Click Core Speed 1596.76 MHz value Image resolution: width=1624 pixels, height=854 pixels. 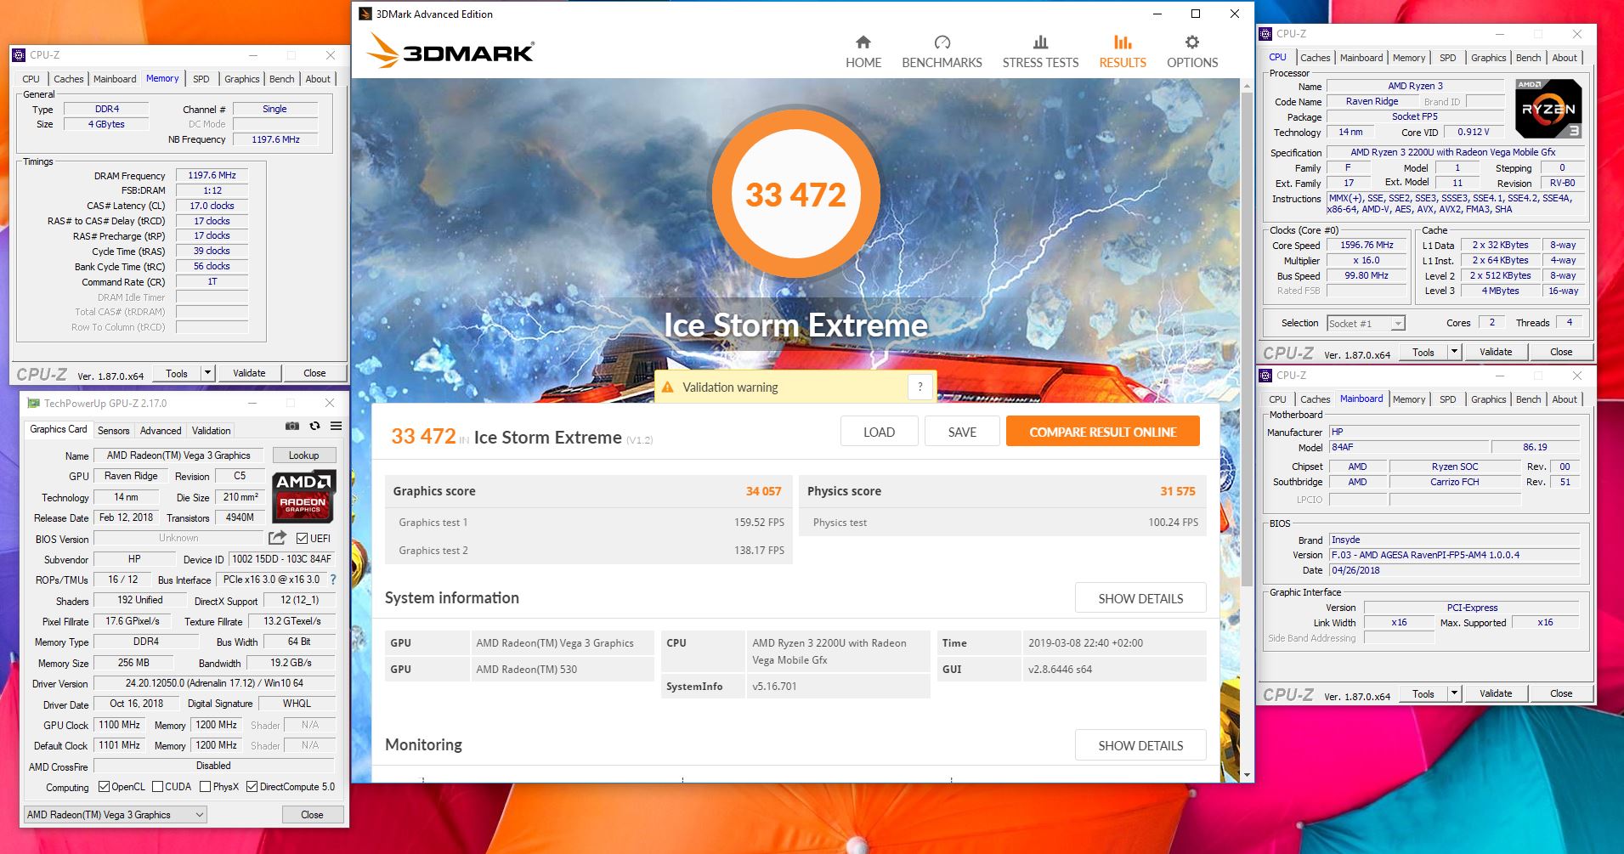point(1367,245)
